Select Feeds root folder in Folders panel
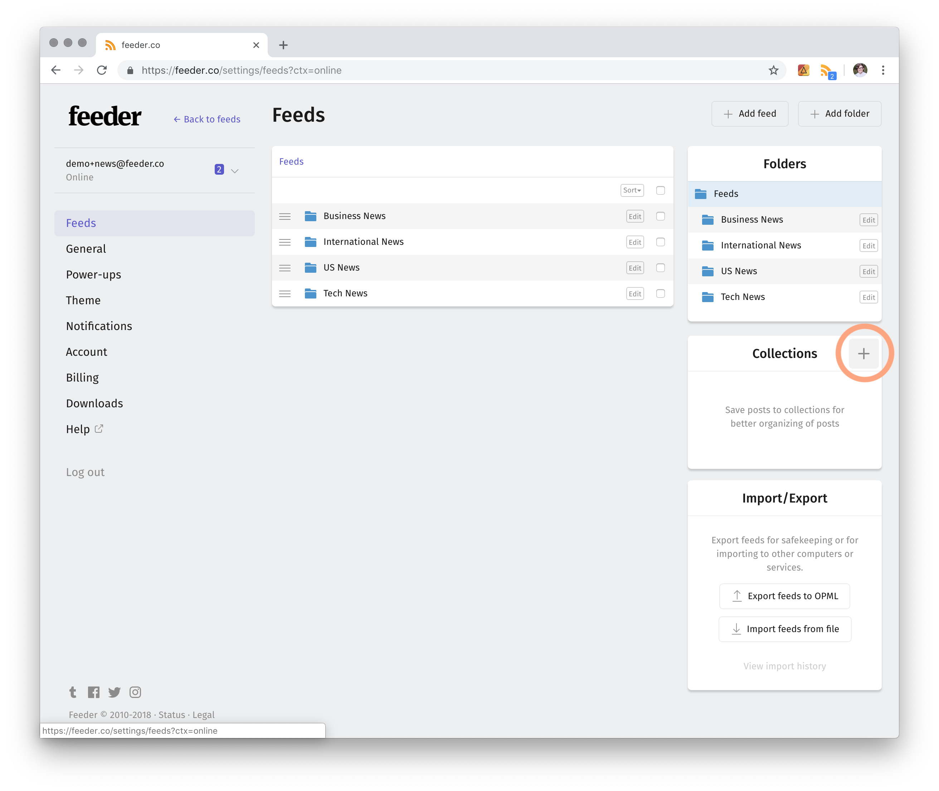 pos(784,194)
